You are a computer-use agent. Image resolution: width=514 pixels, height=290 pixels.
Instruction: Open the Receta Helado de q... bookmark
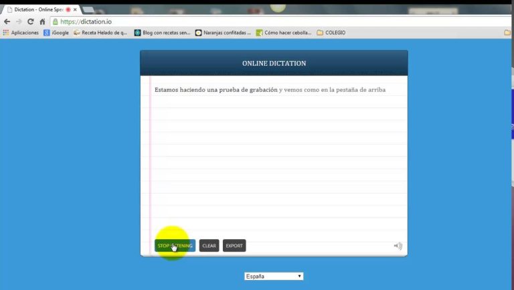coord(100,32)
